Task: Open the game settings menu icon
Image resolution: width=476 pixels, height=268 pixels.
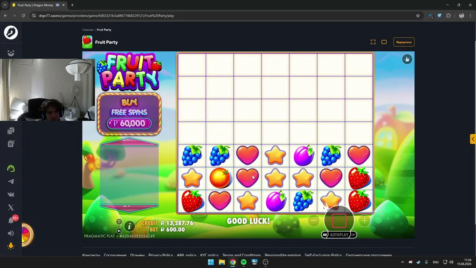Action: coord(119,222)
